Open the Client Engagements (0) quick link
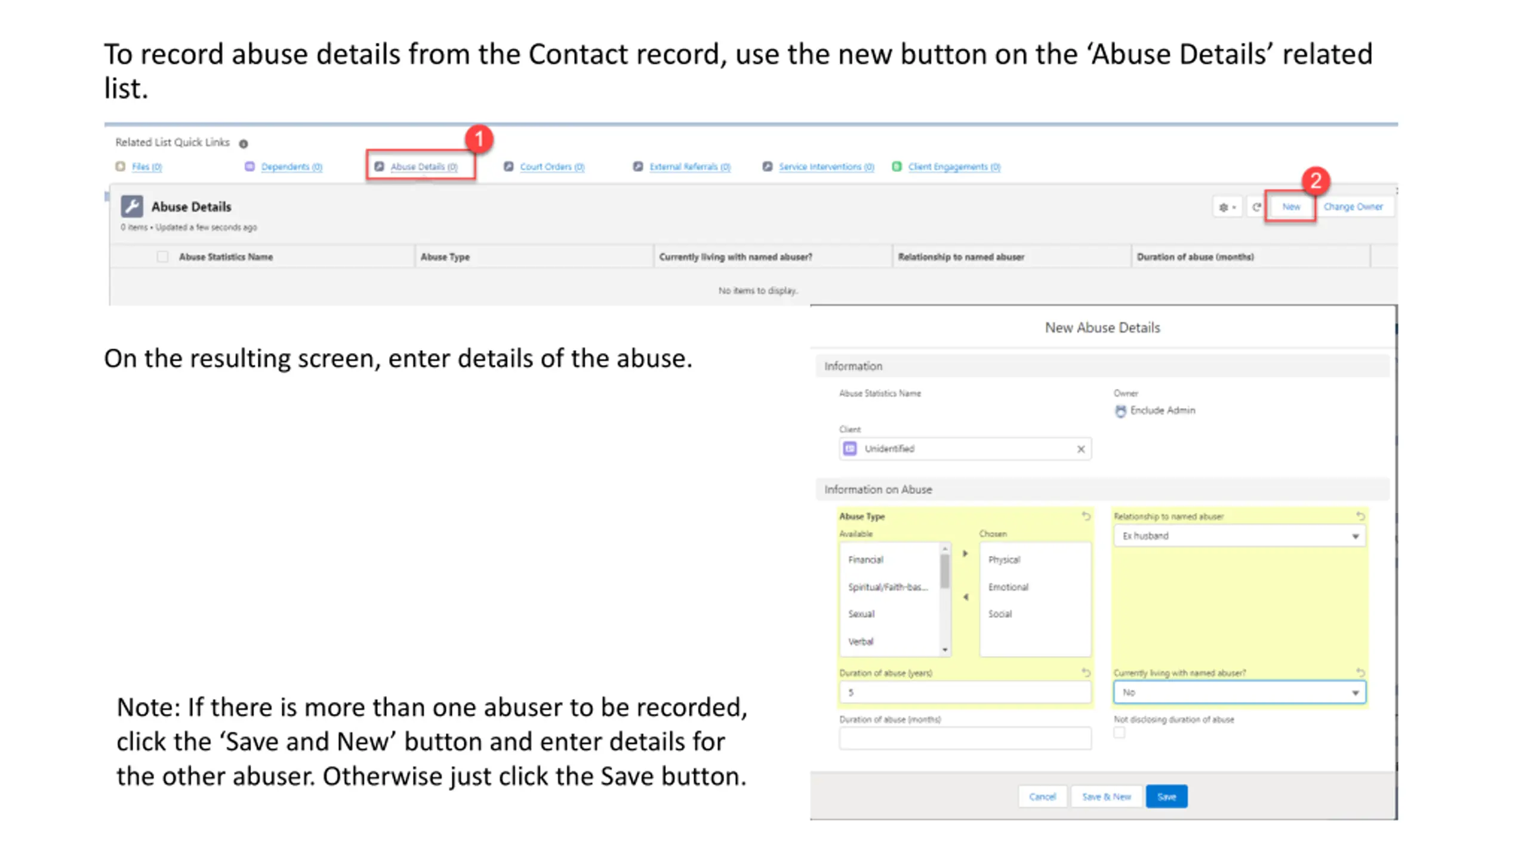The height and width of the screenshot is (859, 1528). (954, 166)
